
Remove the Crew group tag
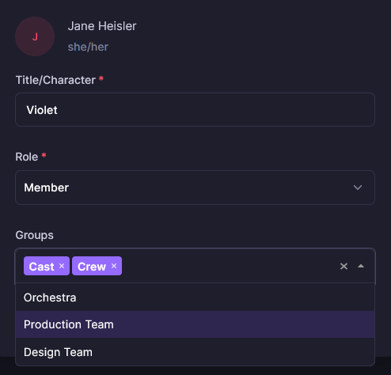pyautogui.click(x=114, y=266)
